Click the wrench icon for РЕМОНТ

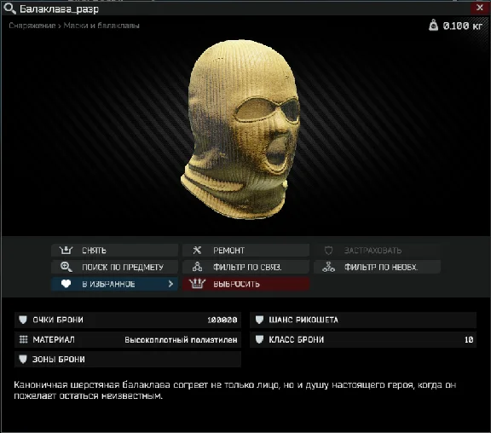click(197, 250)
